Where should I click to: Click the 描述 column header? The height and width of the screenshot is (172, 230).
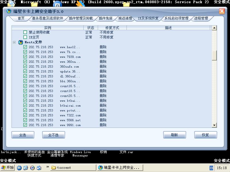click(x=168, y=28)
